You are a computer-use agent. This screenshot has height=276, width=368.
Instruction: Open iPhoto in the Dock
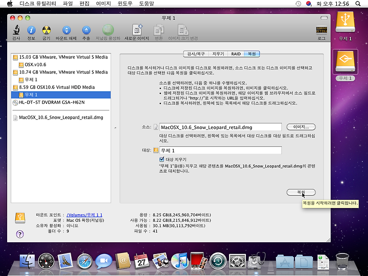coord(161,261)
